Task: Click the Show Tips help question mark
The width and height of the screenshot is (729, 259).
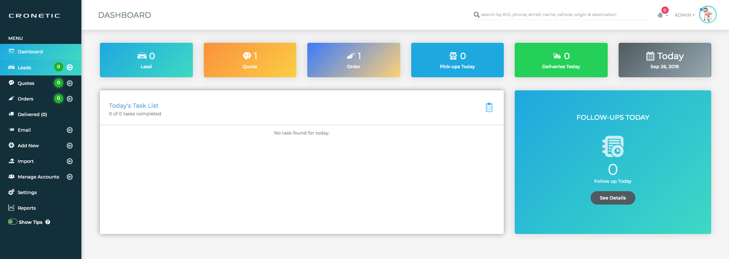Action: click(x=48, y=222)
